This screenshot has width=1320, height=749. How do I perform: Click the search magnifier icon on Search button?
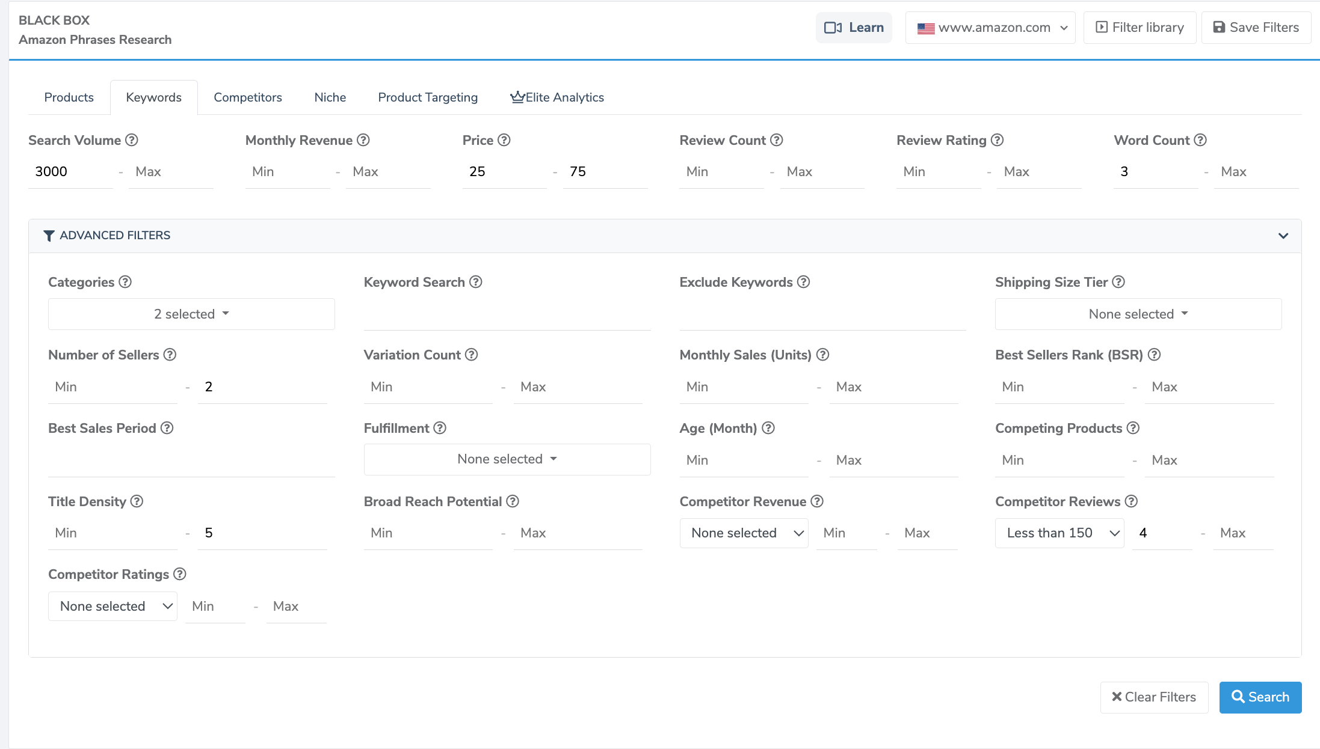[1238, 697]
